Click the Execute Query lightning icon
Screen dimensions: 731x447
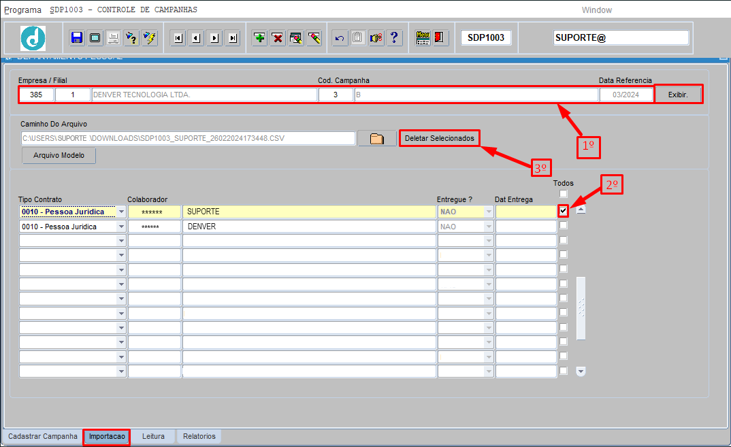pos(150,37)
